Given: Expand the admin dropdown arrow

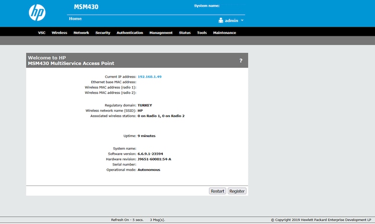Looking at the screenshot, I should (242, 20).
